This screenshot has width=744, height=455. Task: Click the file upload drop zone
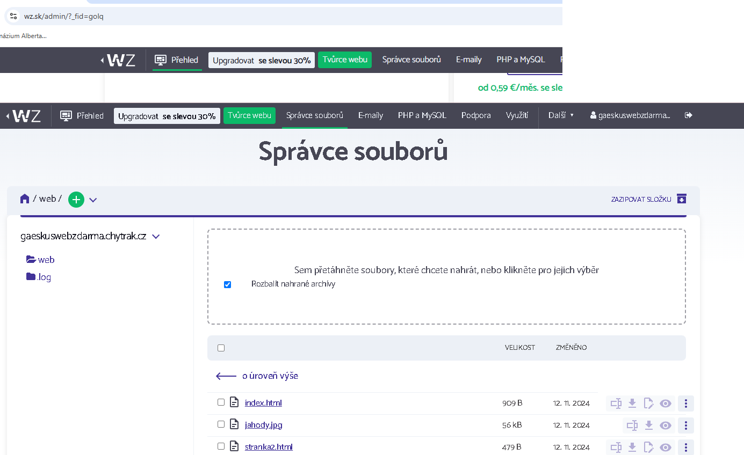coord(446,252)
